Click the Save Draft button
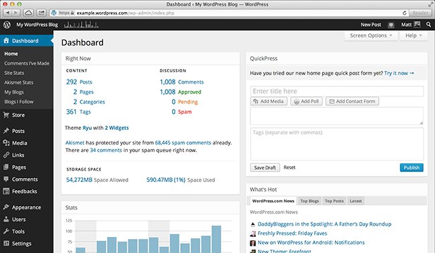Viewport: 435px width, 253px height. 265,167
